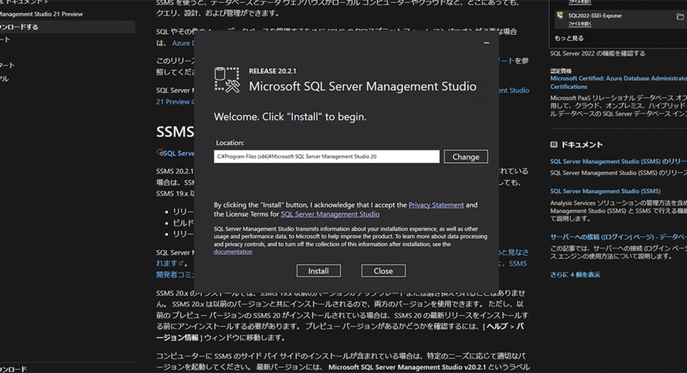
Task: Open the SQL Server Management Studio (SSMS) document link
Action: [605, 191]
